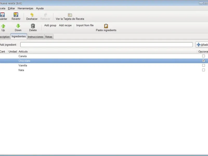Click the Unidad column header

tap(12, 51)
